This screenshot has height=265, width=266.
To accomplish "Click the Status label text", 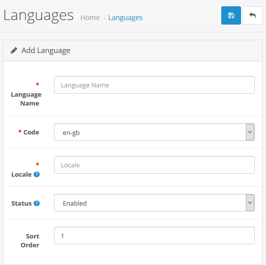I will point(22,203).
